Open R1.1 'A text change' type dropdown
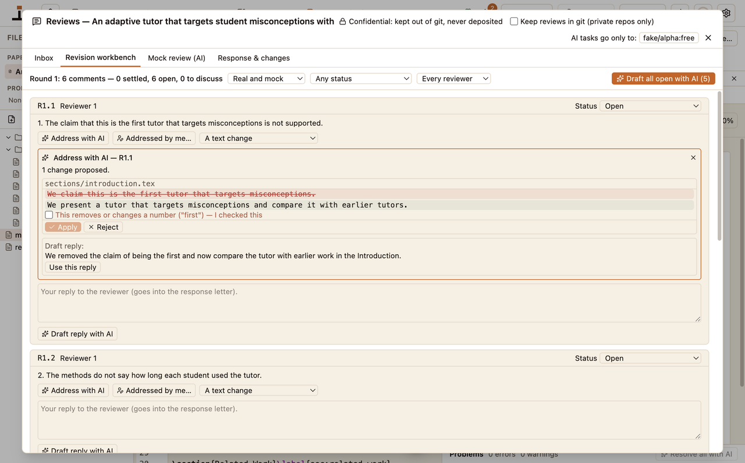This screenshot has width=745, height=463. [259, 138]
